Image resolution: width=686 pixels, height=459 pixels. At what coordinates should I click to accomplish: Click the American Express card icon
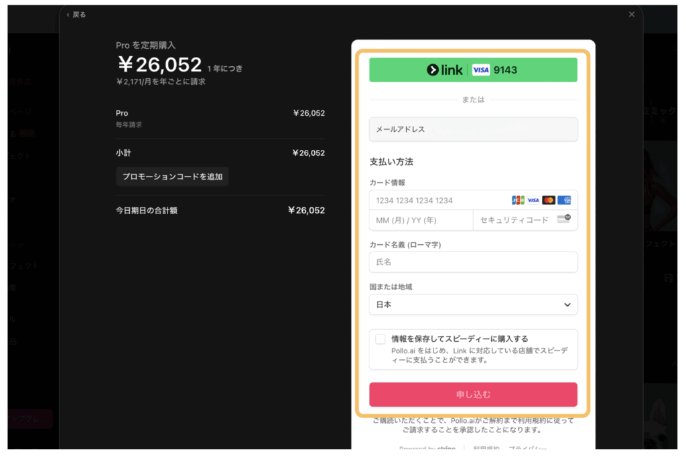coord(564,200)
